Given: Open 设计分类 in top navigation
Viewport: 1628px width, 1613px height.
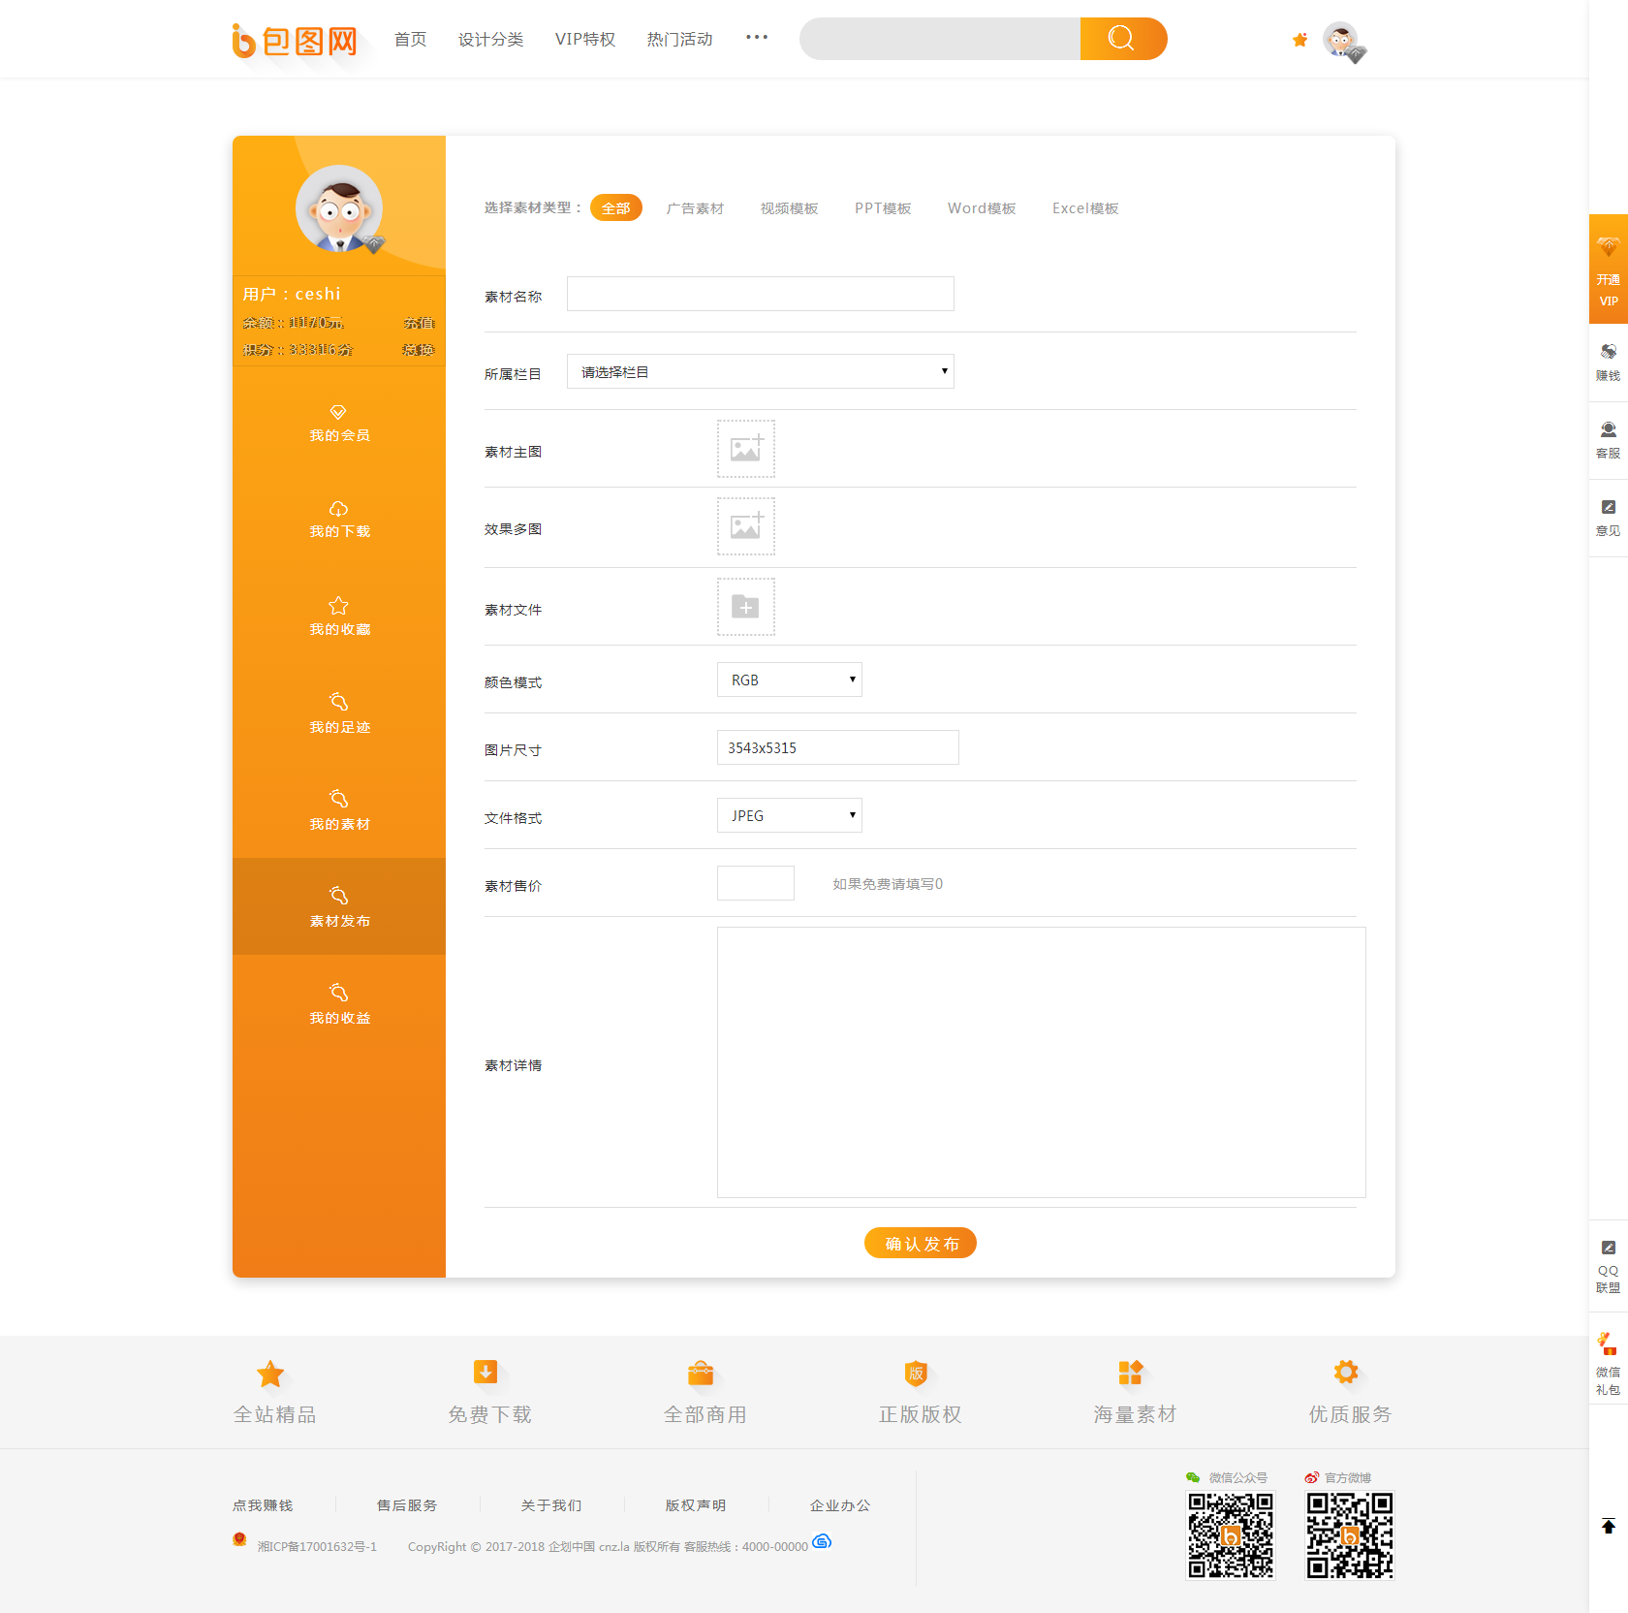Looking at the screenshot, I should pyautogui.click(x=491, y=39).
